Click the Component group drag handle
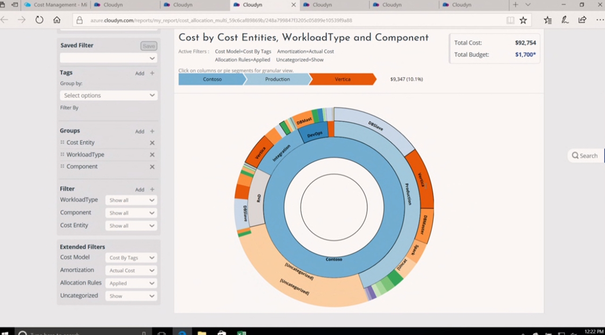The image size is (605, 335). 62,166
